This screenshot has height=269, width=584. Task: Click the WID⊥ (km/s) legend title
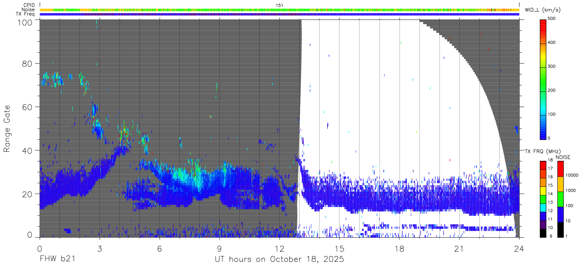point(543,9)
